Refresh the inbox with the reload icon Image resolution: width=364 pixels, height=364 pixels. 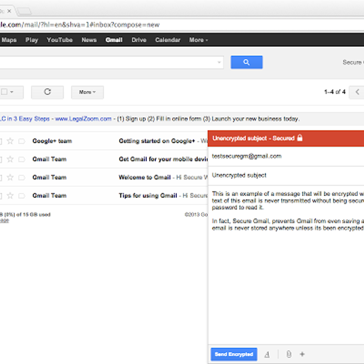47,92
